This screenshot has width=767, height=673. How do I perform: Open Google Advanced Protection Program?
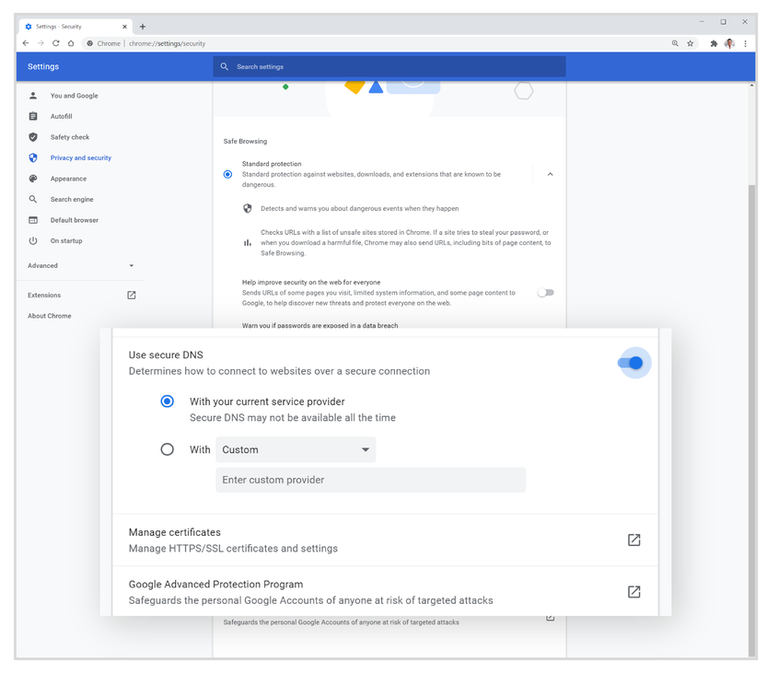coord(386,591)
